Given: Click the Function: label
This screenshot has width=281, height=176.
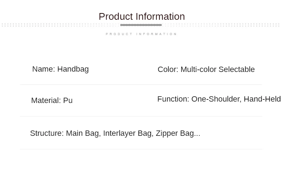Looking at the screenshot, I should point(173,99).
